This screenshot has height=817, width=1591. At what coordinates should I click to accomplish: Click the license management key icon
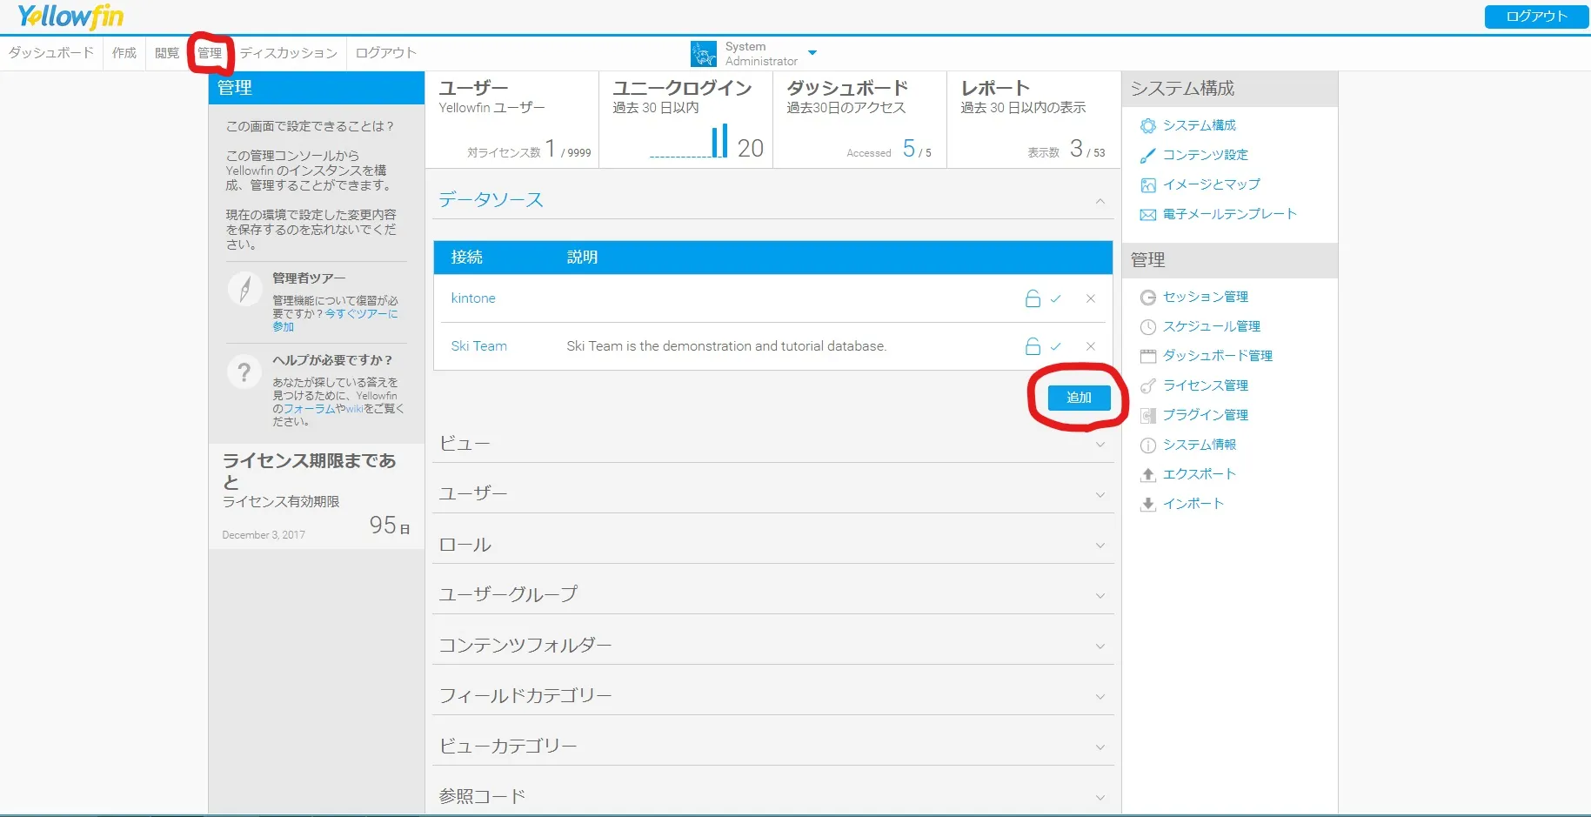pos(1148,386)
